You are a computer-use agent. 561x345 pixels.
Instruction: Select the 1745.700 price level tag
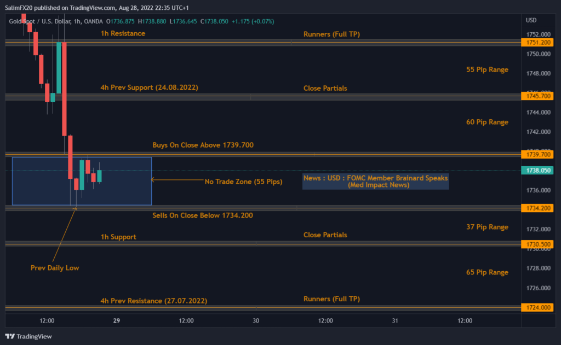(538, 96)
